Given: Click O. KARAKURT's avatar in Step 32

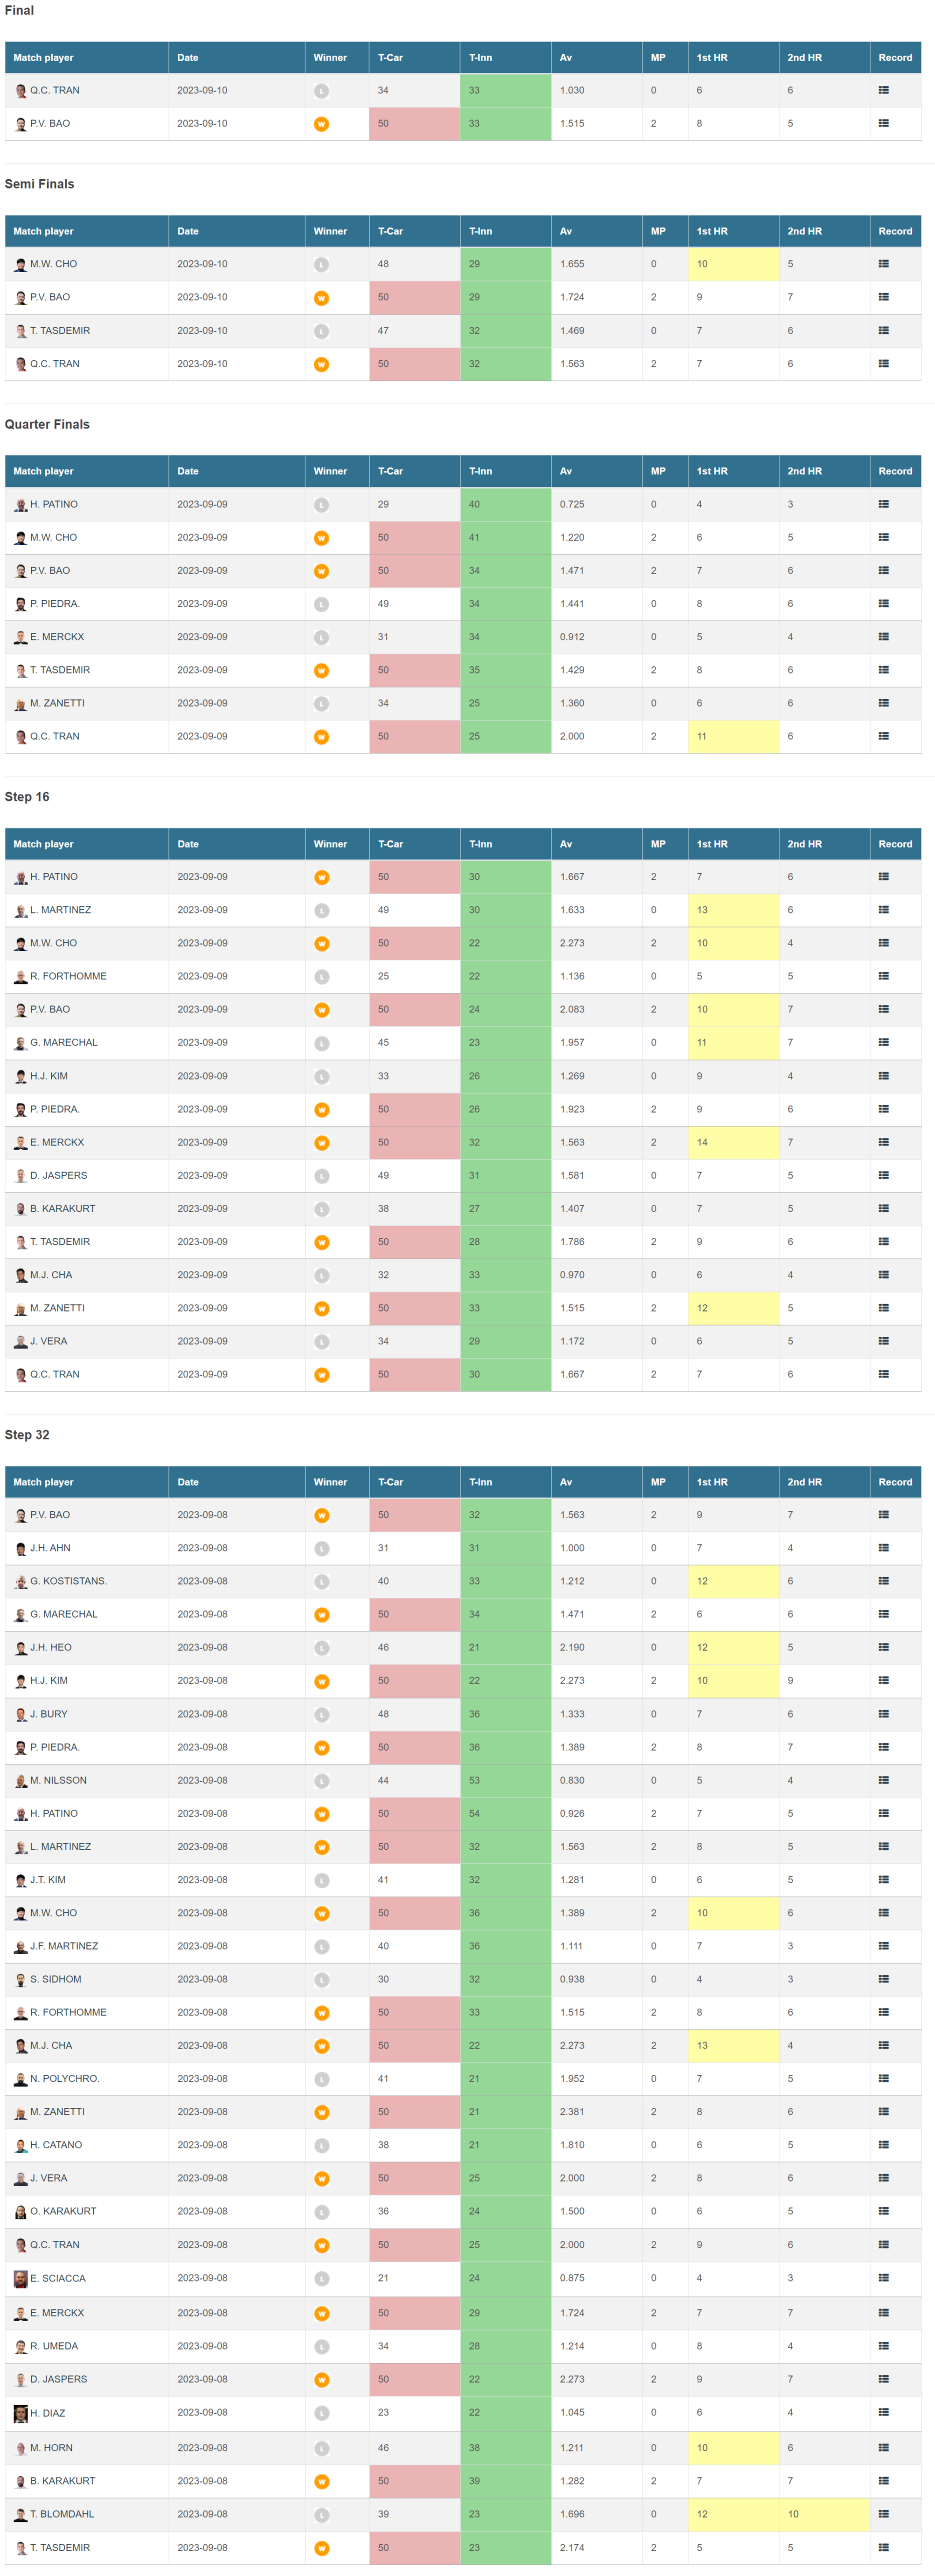Looking at the screenshot, I should tap(20, 2212).
